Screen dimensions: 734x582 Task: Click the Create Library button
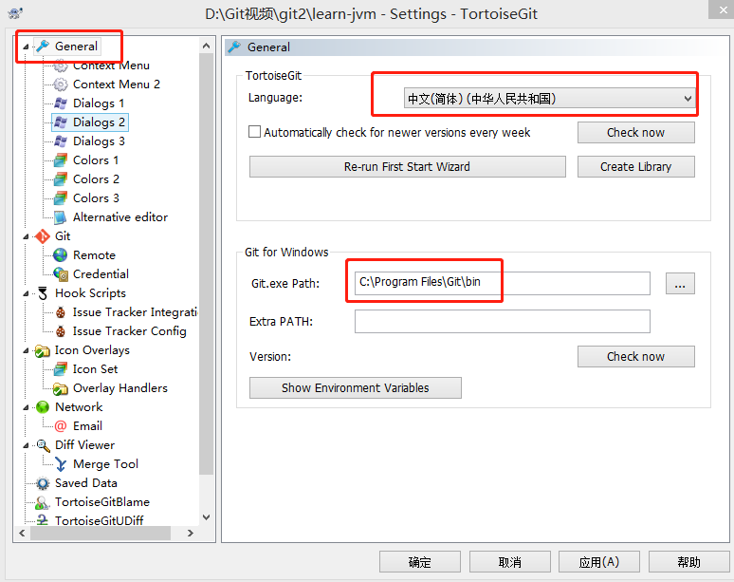coord(635,167)
